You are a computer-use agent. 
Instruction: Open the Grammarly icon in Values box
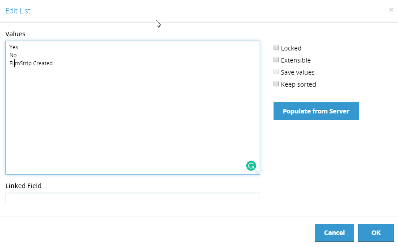251,166
